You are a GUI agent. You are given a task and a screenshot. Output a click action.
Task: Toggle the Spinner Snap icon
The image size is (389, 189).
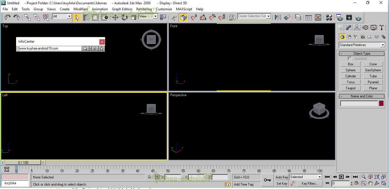pyautogui.click(x=222, y=17)
